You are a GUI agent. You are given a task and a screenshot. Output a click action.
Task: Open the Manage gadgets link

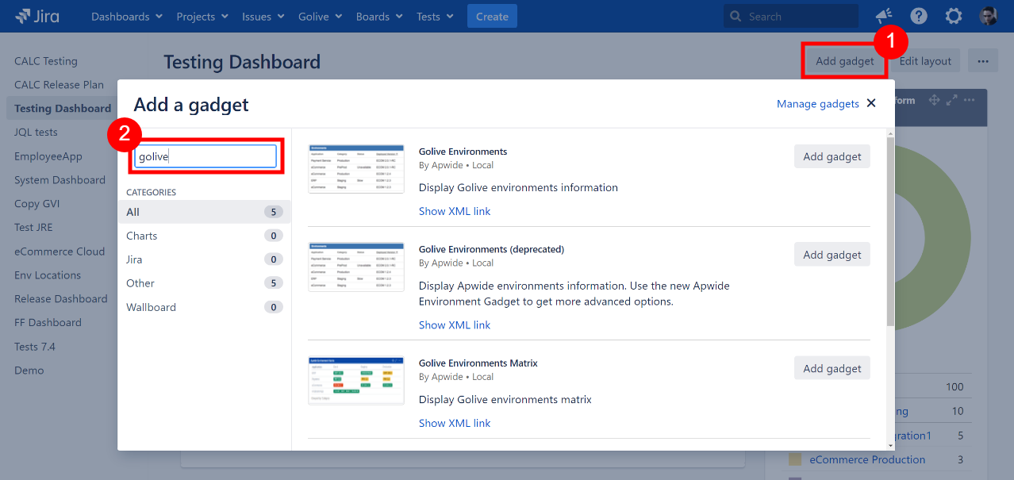(817, 104)
